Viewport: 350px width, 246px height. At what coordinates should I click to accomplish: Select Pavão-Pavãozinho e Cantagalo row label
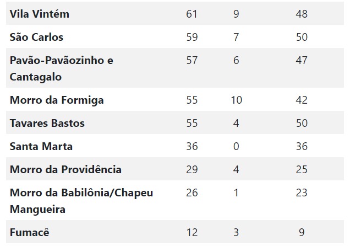[62, 68]
